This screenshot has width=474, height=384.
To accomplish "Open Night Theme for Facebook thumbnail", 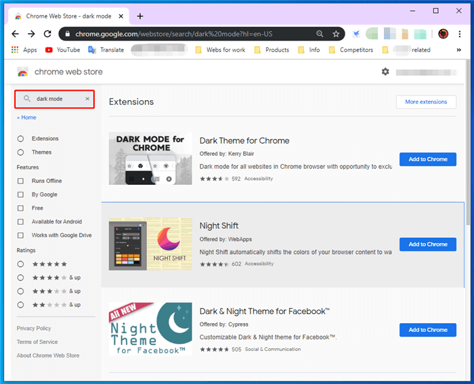I will [x=150, y=329].
